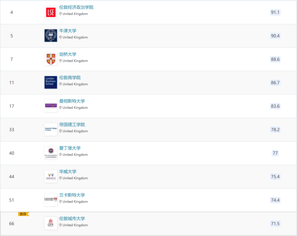Open the 伦敦商学院 link
This screenshot has height=236, width=297.
[x=70, y=78]
